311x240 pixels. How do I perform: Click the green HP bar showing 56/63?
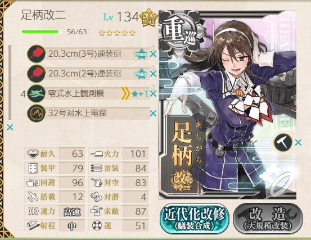(x=42, y=32)
